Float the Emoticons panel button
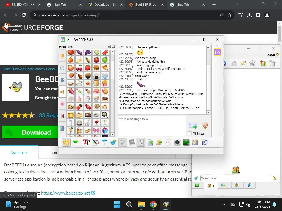Image resolution: width=282 pixels, height=211 pixels. pos(109,47)
